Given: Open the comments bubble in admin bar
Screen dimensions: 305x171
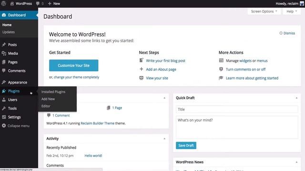Looking at the screenshot, I should [38, 3].
